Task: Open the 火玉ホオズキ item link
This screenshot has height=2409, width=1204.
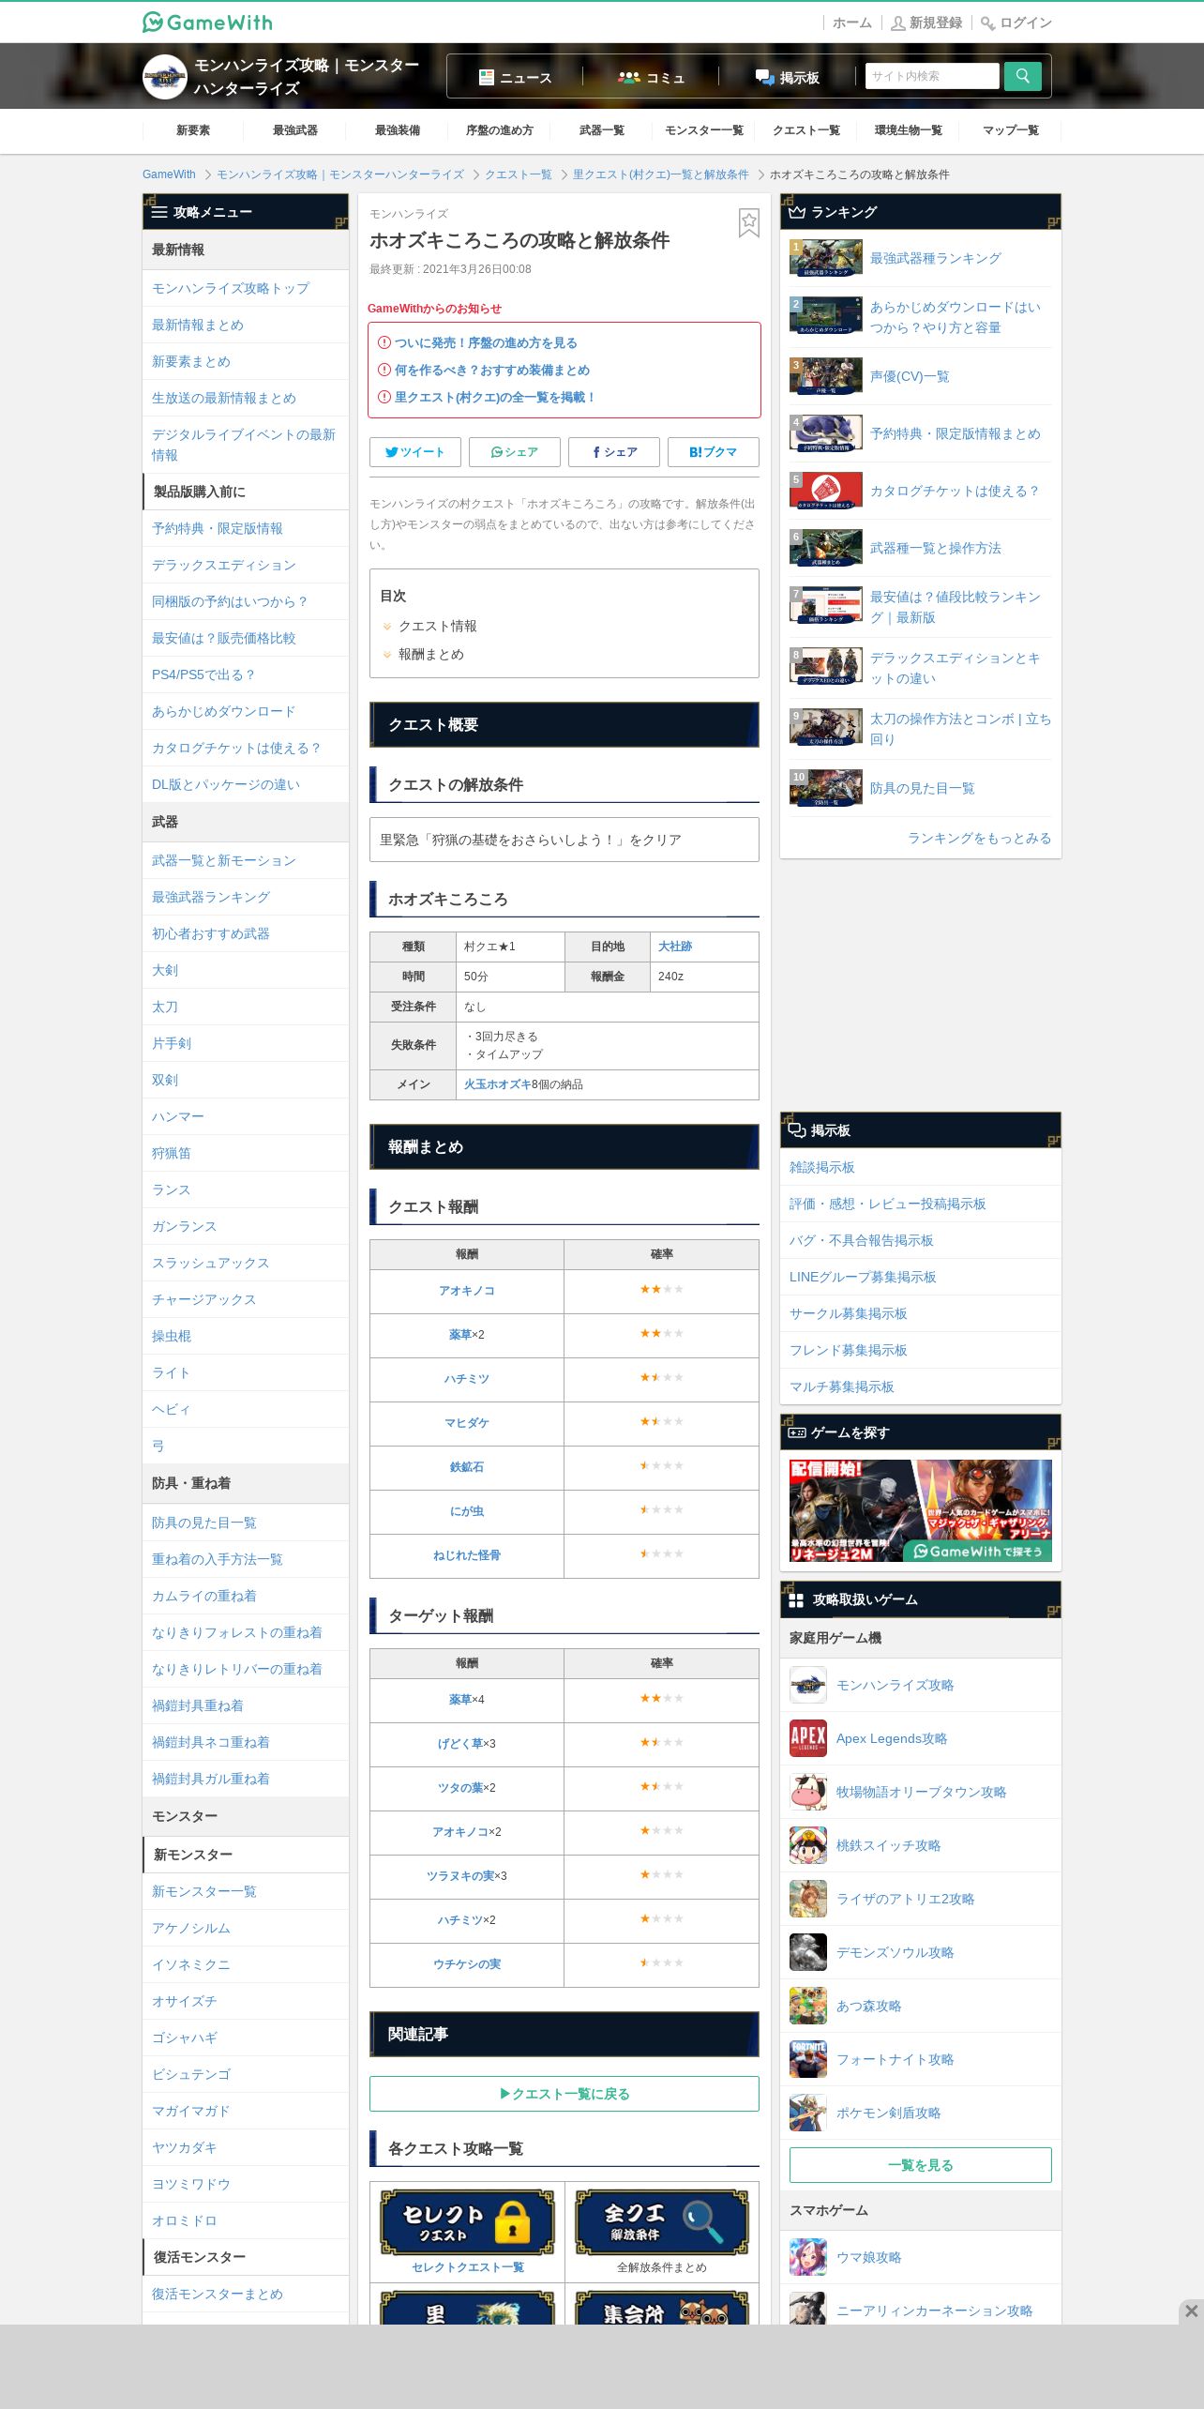Action: (497, 1084)
